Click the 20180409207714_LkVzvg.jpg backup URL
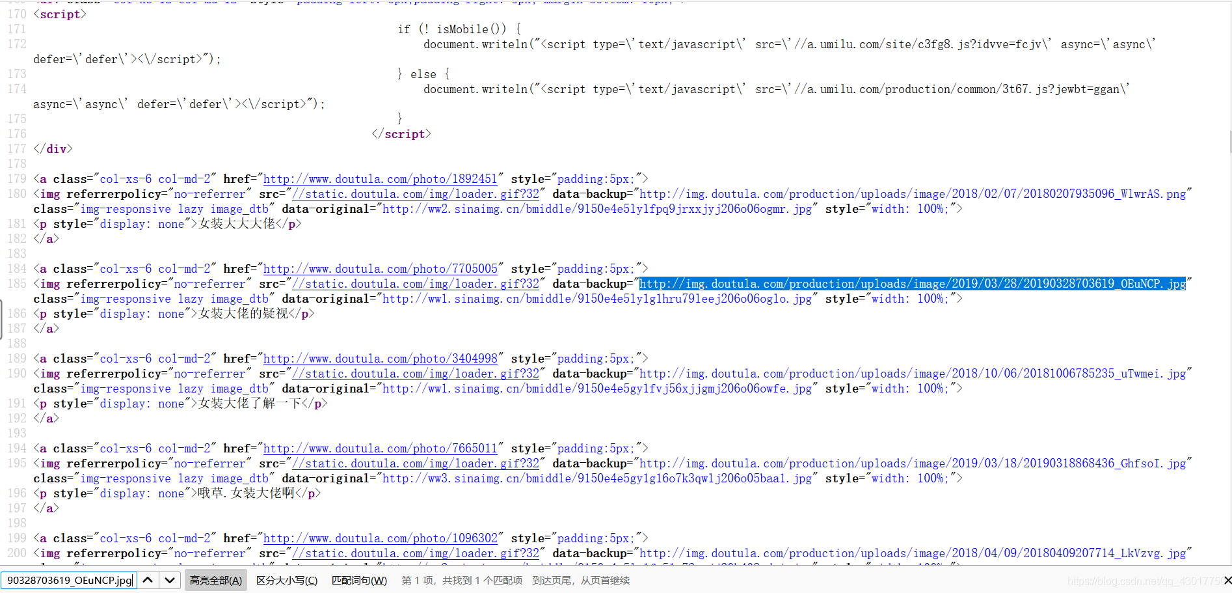The width and height of the screenshot is (1232, 593). click(913, 553)
